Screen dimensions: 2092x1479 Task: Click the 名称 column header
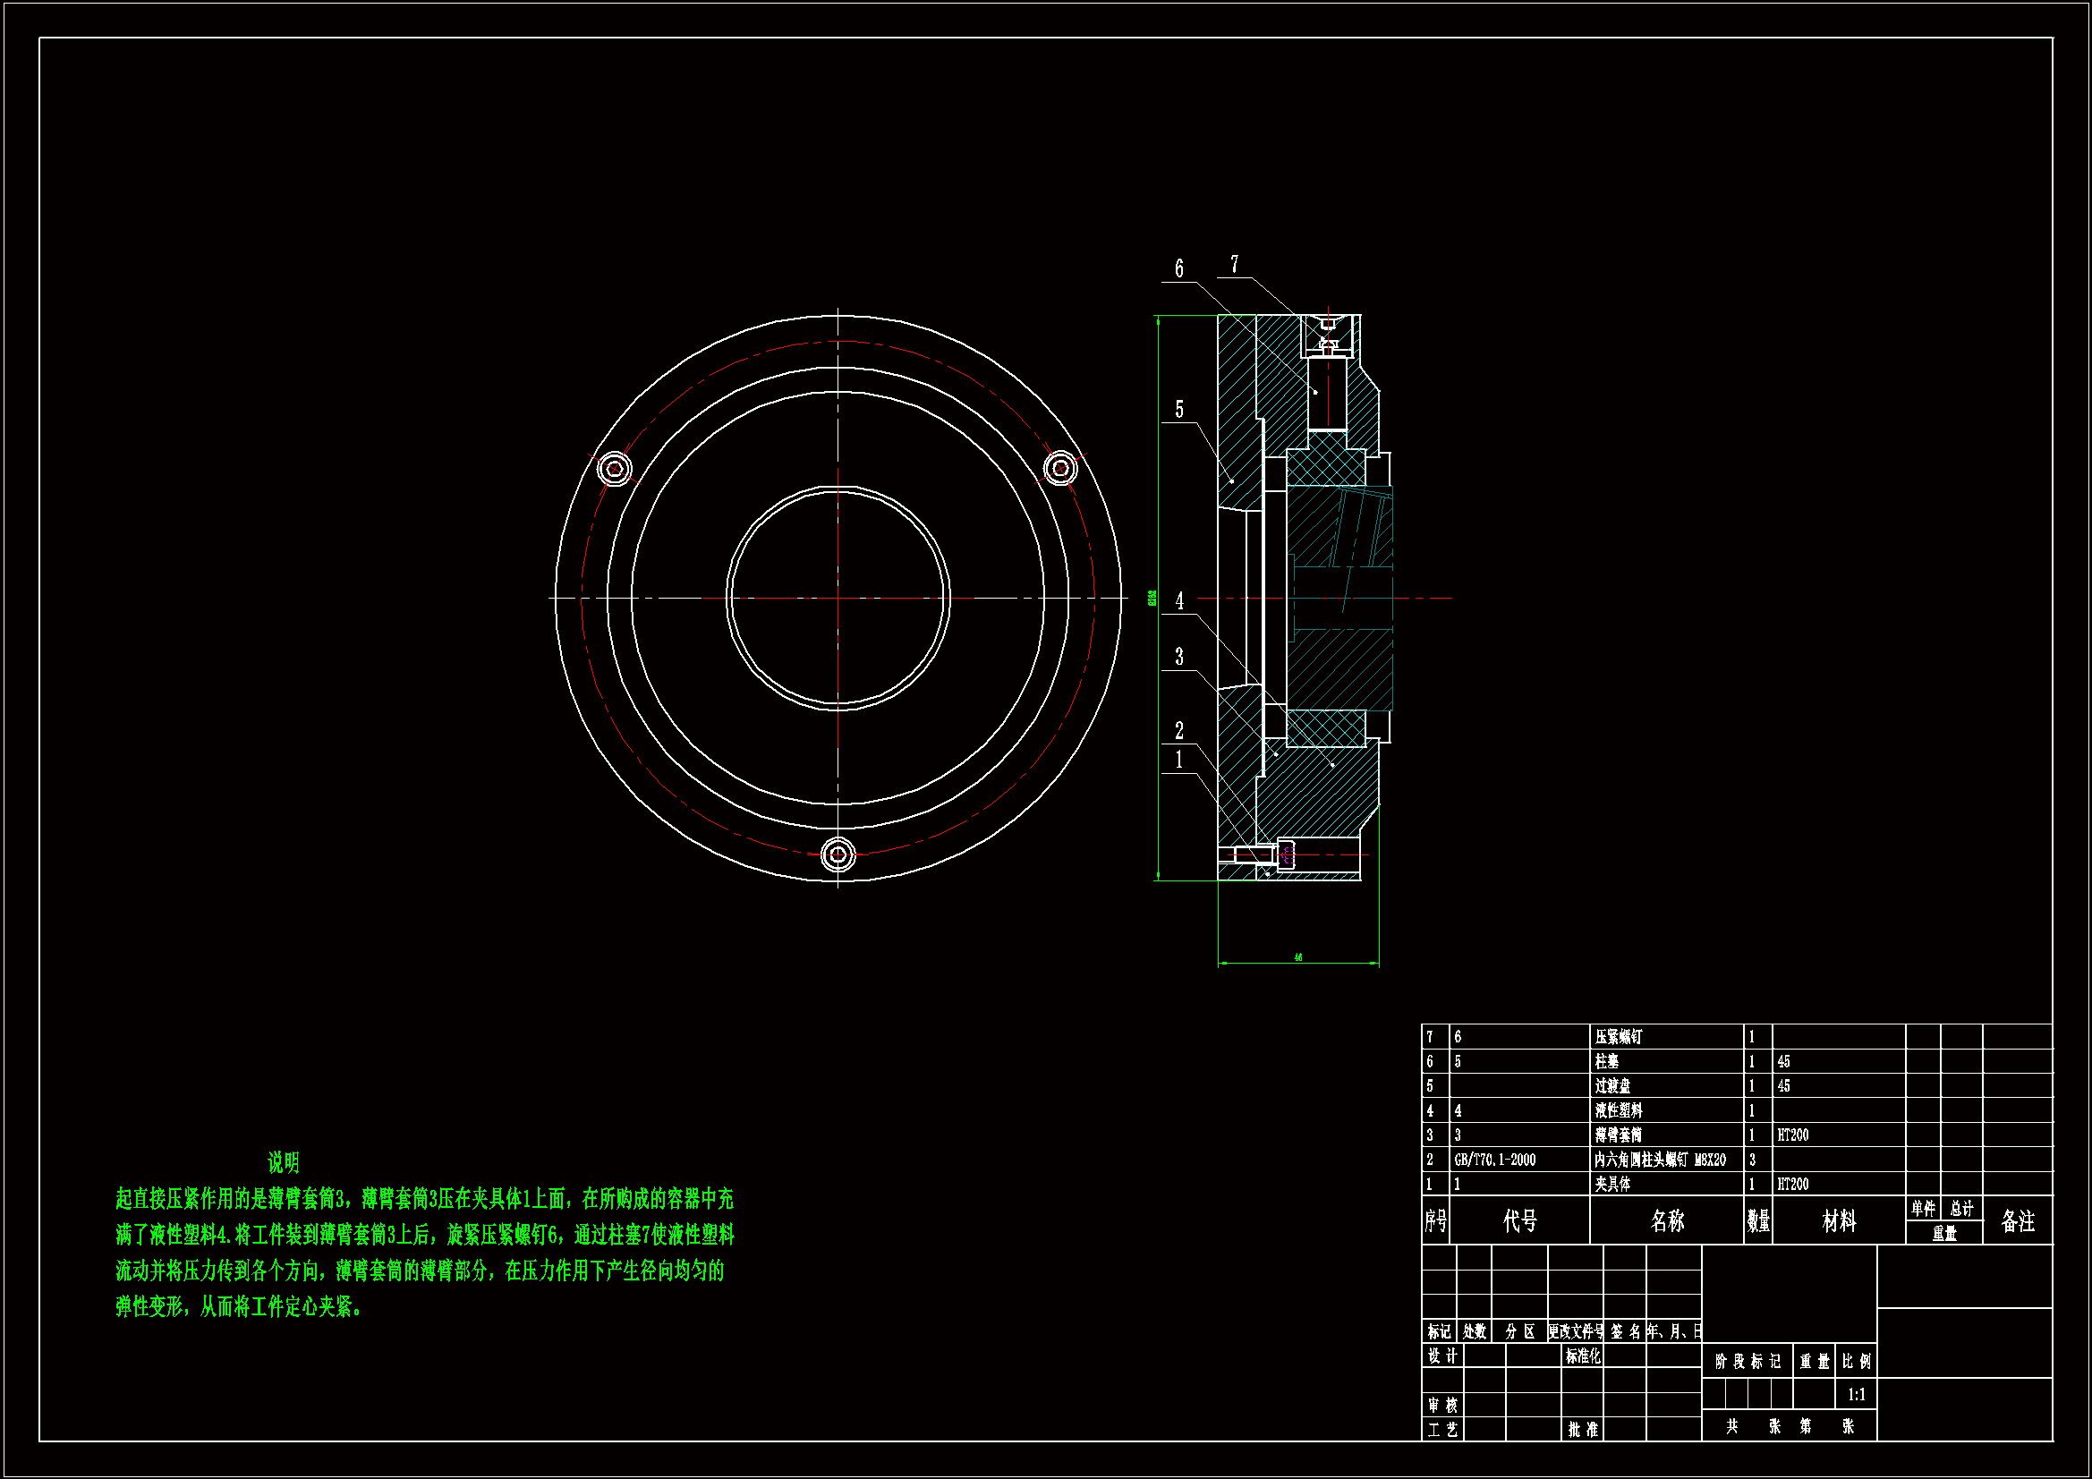[1666, 1221]
